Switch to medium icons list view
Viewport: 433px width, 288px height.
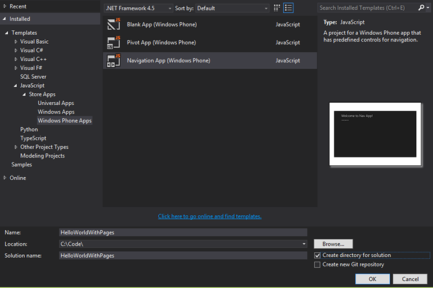pos(288,8)
